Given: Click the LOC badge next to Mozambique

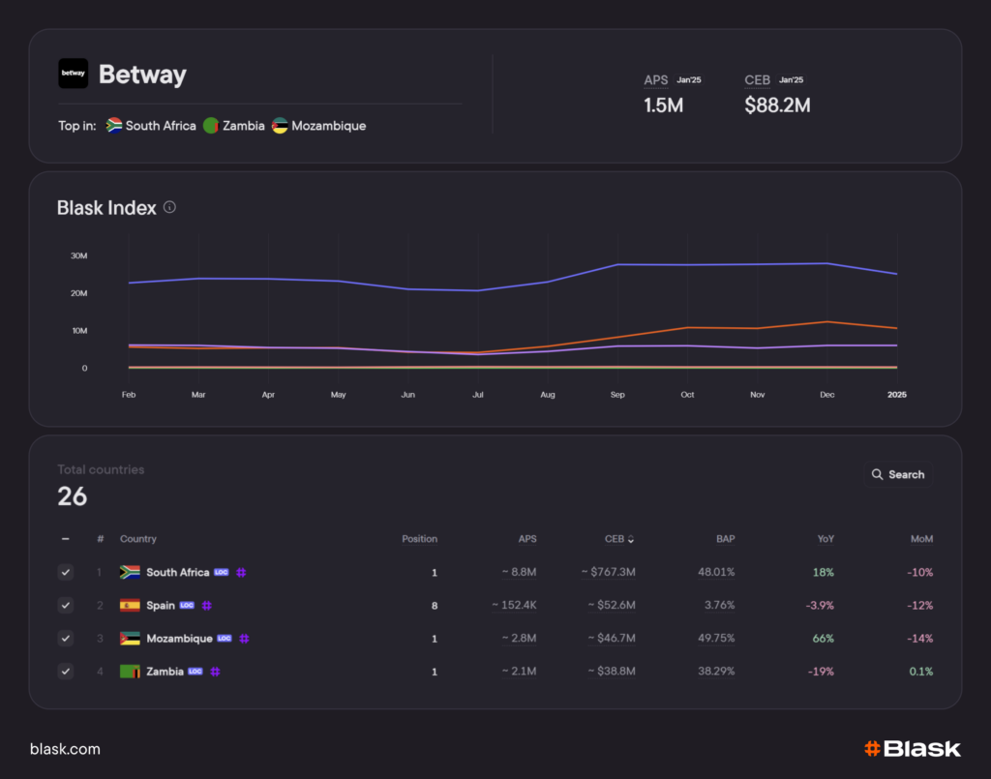Looking at the screenshot, I should [225, 639].
